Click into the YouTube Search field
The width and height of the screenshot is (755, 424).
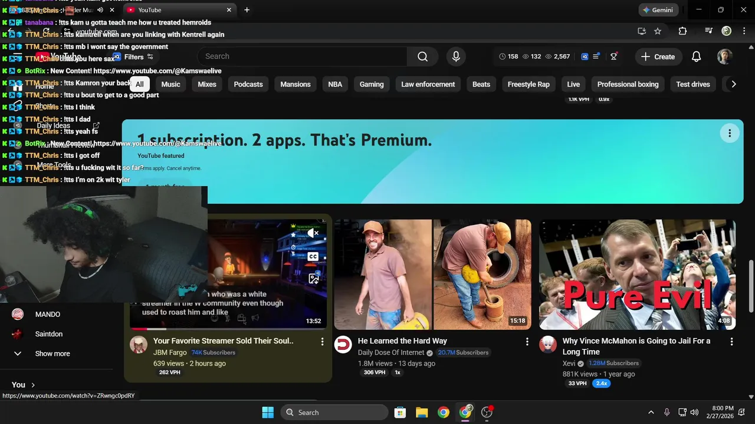click(x=303, y=57)
